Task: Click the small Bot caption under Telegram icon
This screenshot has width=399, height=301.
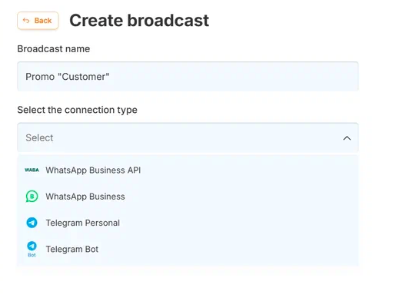Action: pyautogui.click(x=32, y=255)
